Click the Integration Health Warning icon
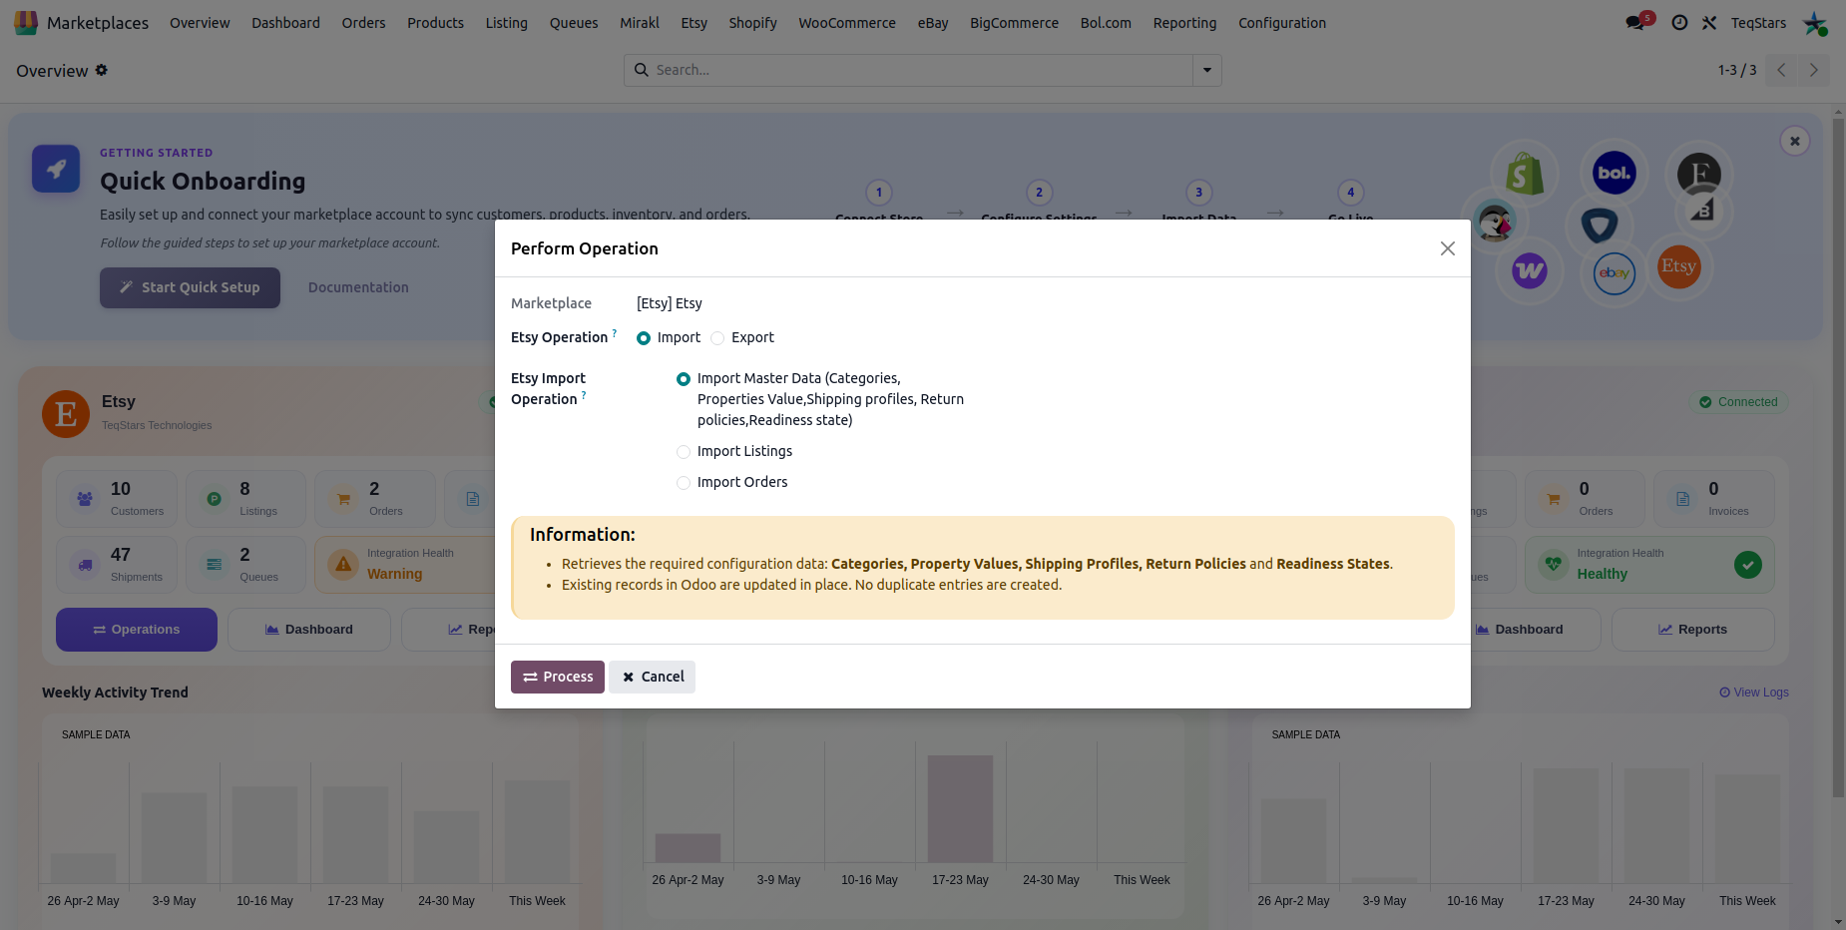This screenshot has width=1846, height=930. [343, 565]
